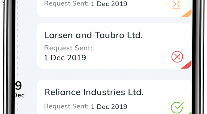Open the top pending request card
207x114 pixels.
(114, 9)
